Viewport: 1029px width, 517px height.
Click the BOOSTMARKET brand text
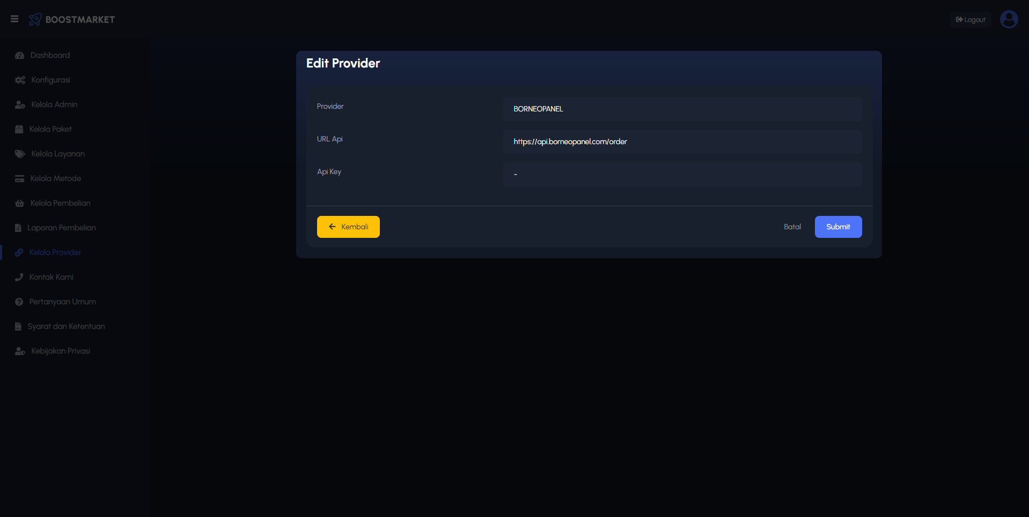80,19
